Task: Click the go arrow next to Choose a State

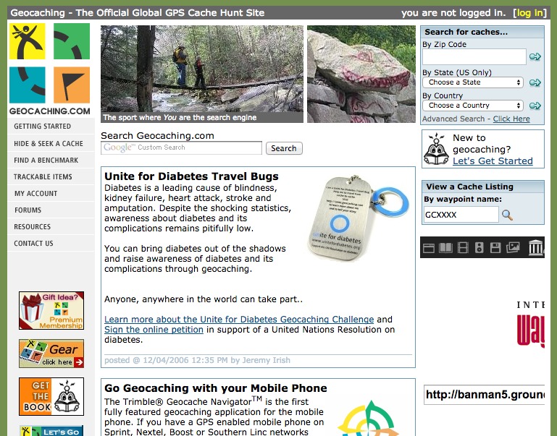Action: [535, 82]
